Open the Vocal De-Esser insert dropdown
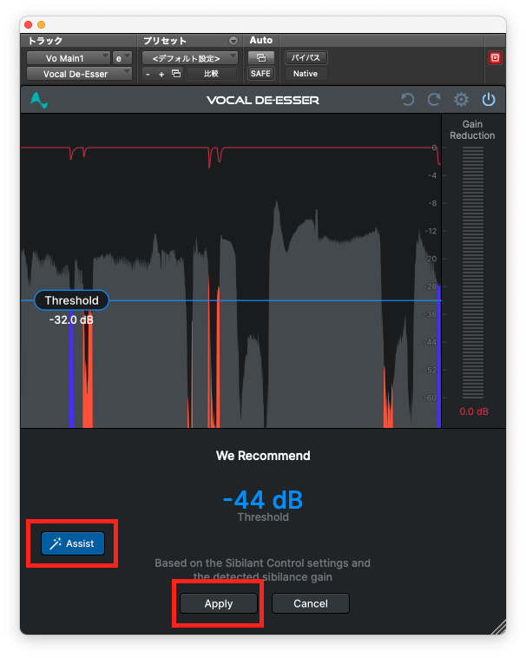Screen dimensions: 526x658 78,74
